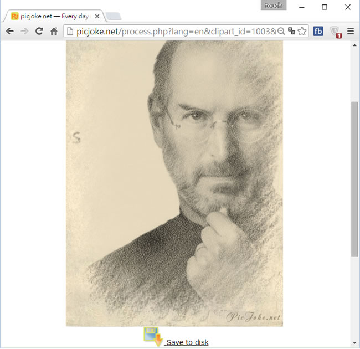This screenshot has height=349, width=360.
Task: Bookmark this page with the star
Action: coord(302,32)
